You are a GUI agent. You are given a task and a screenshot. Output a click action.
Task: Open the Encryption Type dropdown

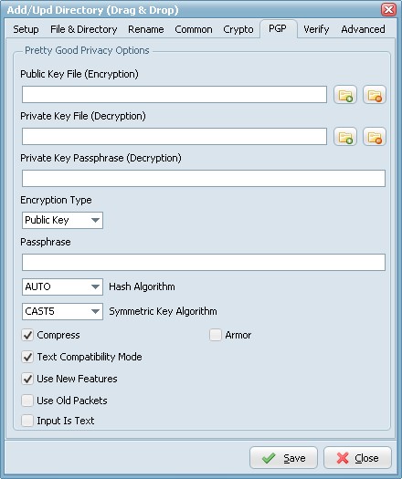point(62,220)
